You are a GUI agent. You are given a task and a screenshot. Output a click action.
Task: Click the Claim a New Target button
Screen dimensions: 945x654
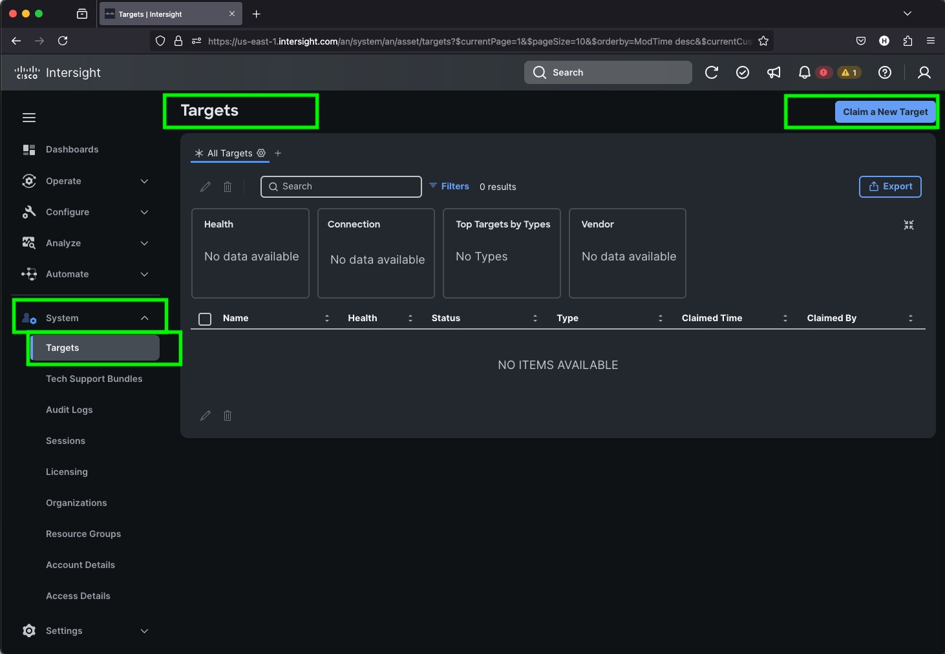(x=886, y=111)
